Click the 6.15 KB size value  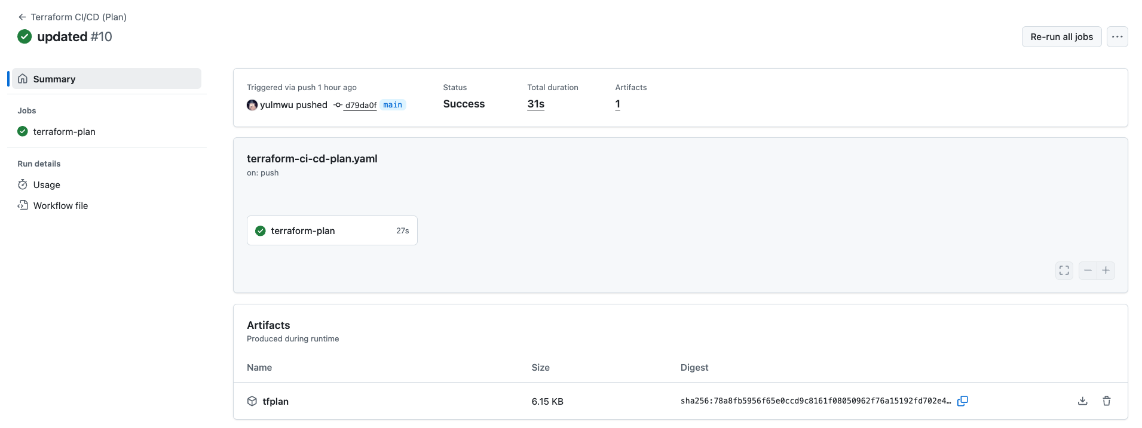(547, 402)
